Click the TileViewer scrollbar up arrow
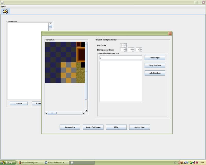 click(x=50, y=24)
